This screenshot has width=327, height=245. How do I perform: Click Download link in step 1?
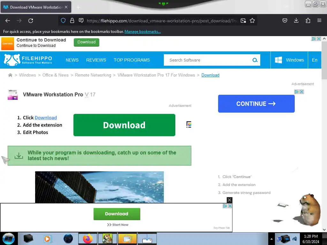coord(46,118)
